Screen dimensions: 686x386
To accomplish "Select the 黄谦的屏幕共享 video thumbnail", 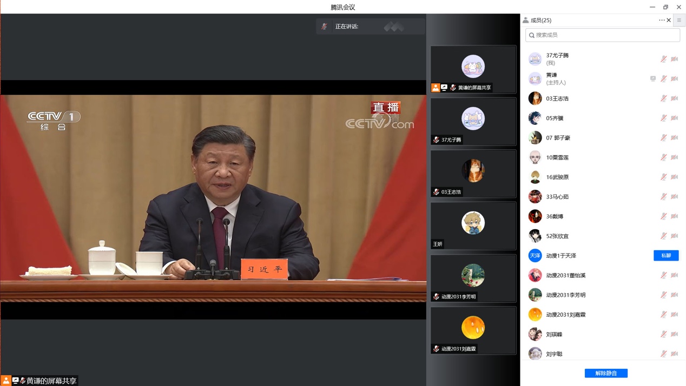I will click(473, 69).
